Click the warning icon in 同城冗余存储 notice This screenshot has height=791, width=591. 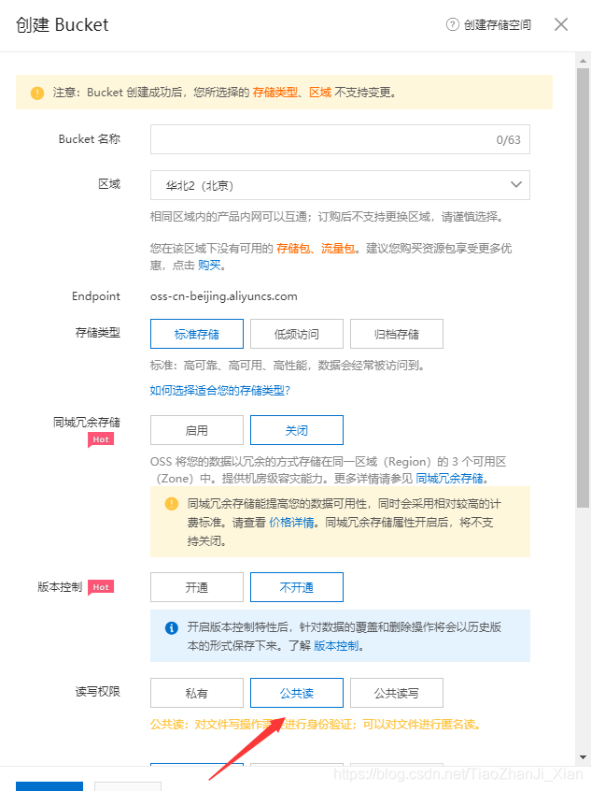pyautogui.click(x=171, y=503)
